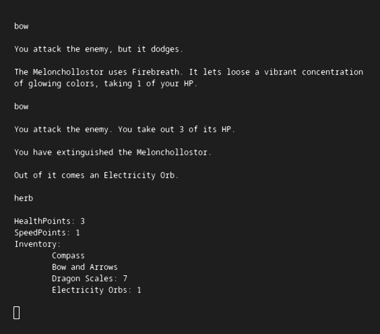Click the "herb" command text
Image resolution: width=380 pixels, height=334 pixels.
(24, 198)
